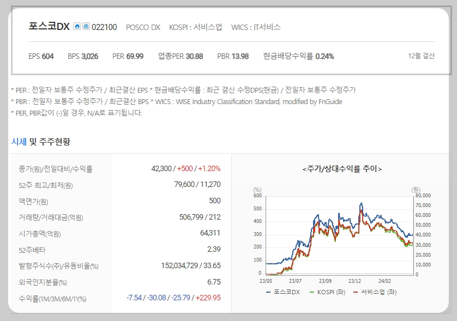Select the closing price 42,300 / +500 / +1.20%

[186, 168]
